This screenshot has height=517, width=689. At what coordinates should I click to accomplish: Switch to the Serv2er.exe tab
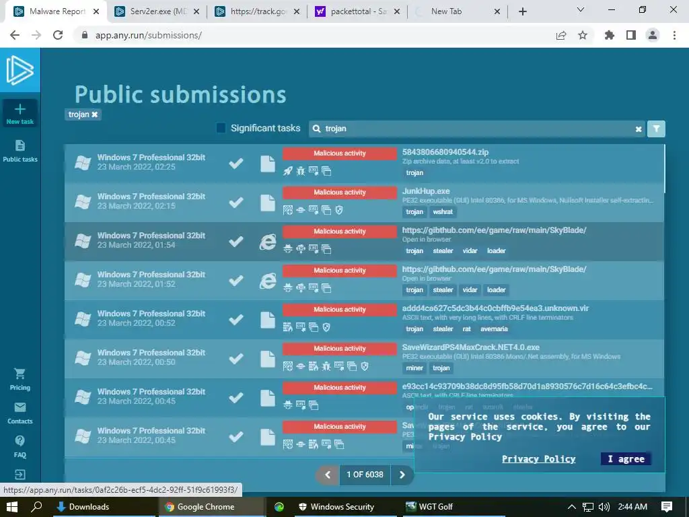[157, 11]
